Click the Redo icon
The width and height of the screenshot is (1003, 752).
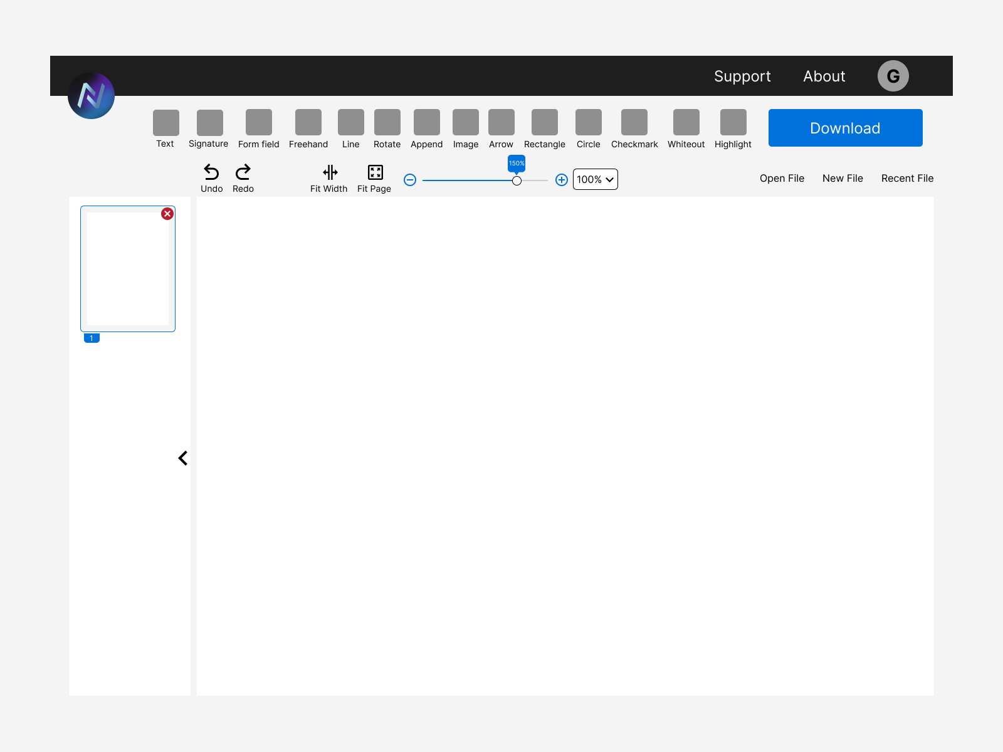(x=243, y=172)
